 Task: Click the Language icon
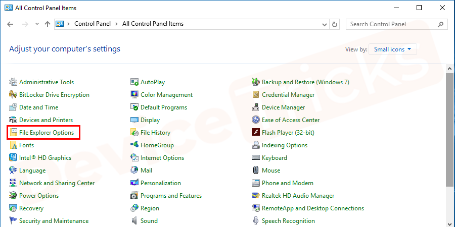pyautogui.click(x=13, y=171)
